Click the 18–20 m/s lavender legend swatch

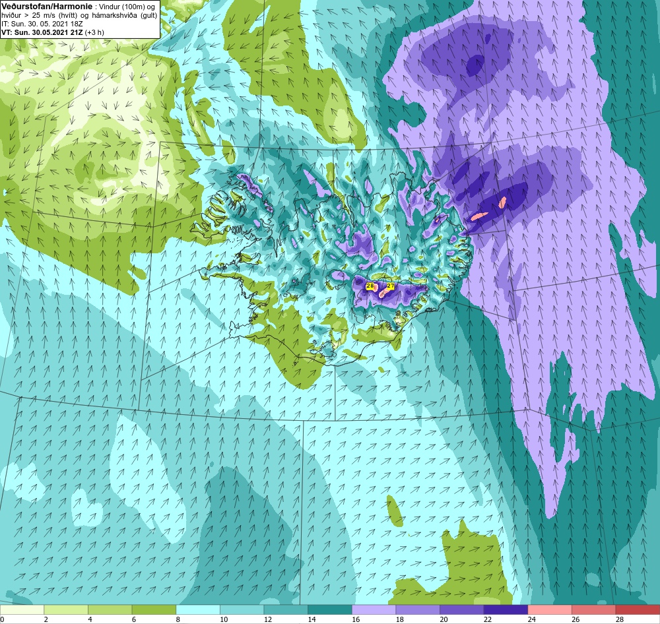click(418, 609)
